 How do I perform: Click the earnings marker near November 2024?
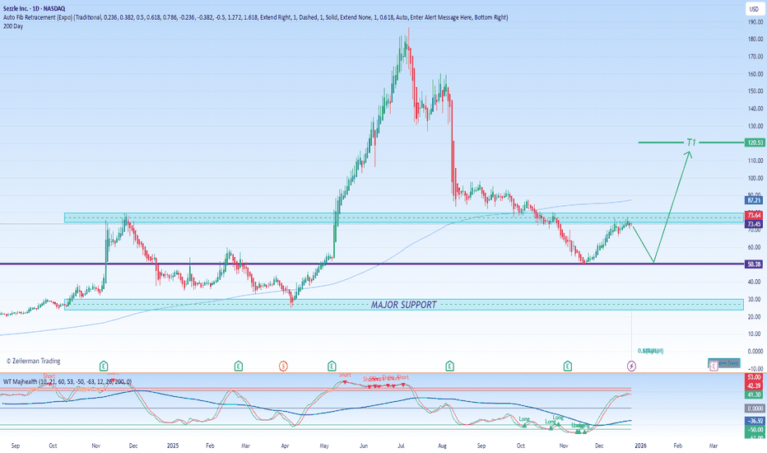tap(104, 364)
